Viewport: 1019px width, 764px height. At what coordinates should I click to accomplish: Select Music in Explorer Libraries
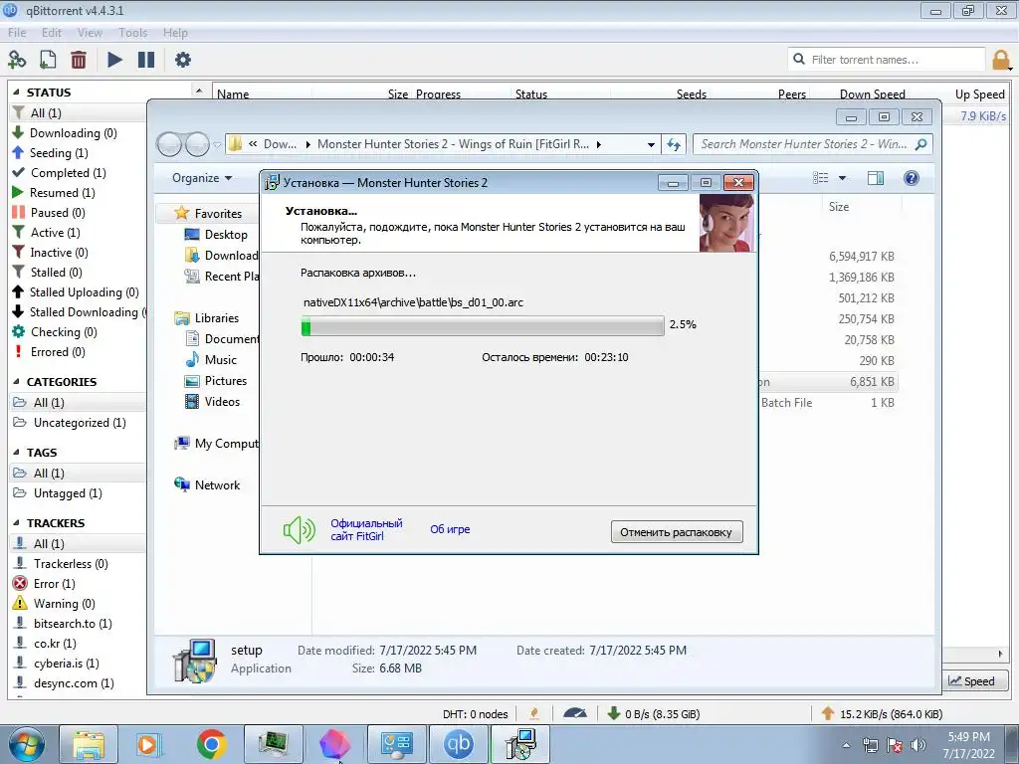click(211, 360)
